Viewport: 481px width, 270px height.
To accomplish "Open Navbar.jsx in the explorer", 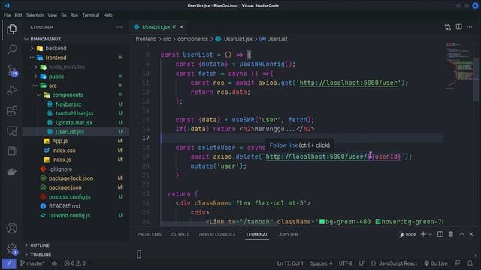I will click(x=75, y=104).
